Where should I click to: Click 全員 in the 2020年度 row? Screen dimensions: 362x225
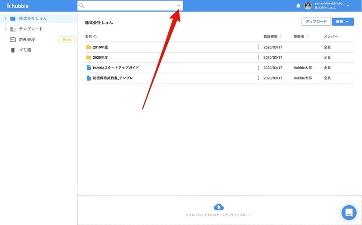[x=327, y=58]
